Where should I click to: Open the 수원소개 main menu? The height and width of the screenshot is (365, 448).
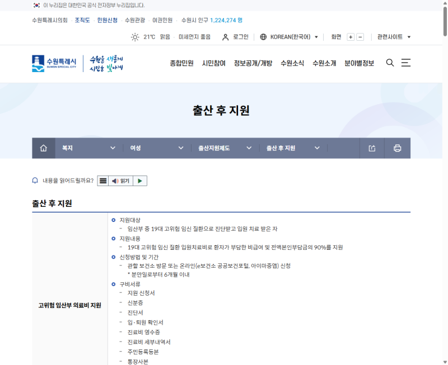click(x=324, y=63)
